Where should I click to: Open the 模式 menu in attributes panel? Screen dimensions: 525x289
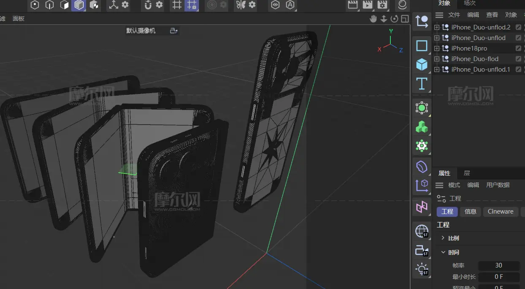point(454,185)
